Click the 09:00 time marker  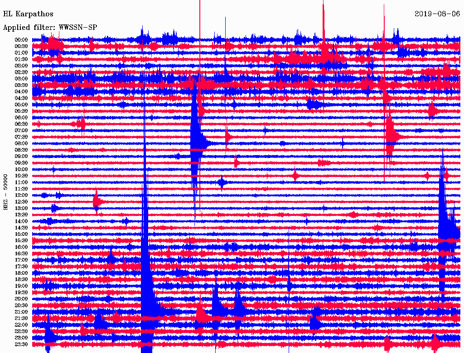[21, 157]
